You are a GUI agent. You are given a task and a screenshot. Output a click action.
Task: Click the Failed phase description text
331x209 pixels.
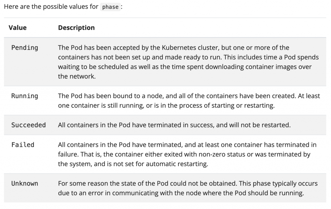pos(187,154)
